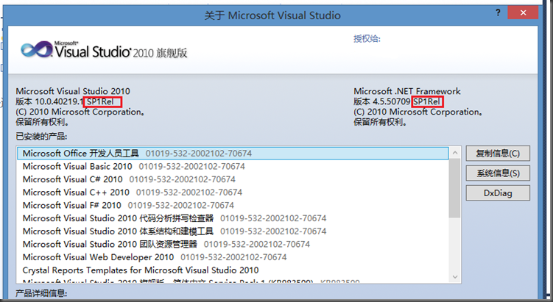
Task: Click the 授权给: label
Action: 367,39
